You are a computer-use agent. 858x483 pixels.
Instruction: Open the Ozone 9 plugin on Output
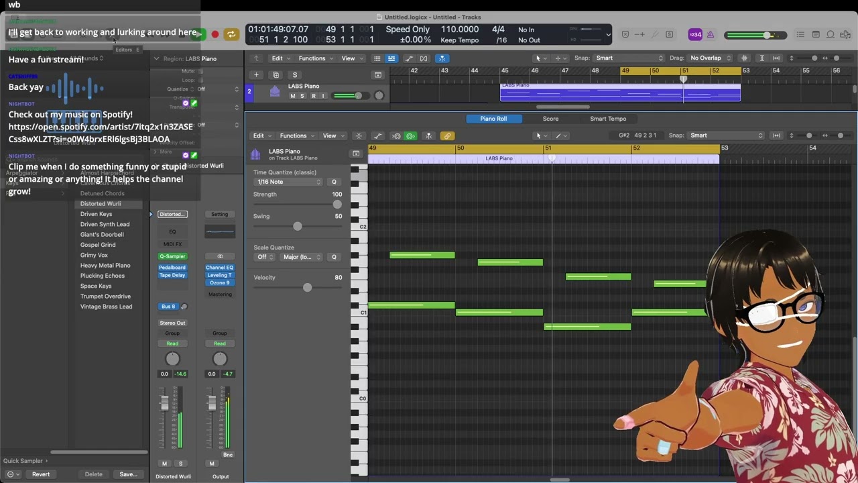click(x=219, y=283)
